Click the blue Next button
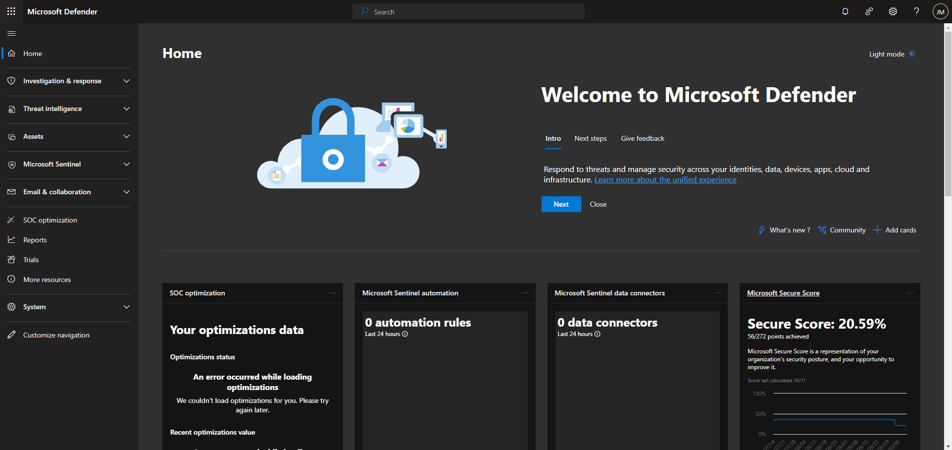Image resolution: width=952 pixels, height=450 pixels. [561, 204]
